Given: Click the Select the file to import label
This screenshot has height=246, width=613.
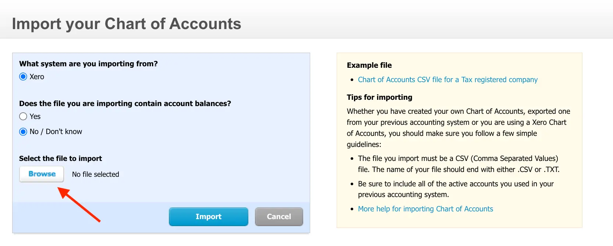Looking at the screenshot, I should point(61,158).
